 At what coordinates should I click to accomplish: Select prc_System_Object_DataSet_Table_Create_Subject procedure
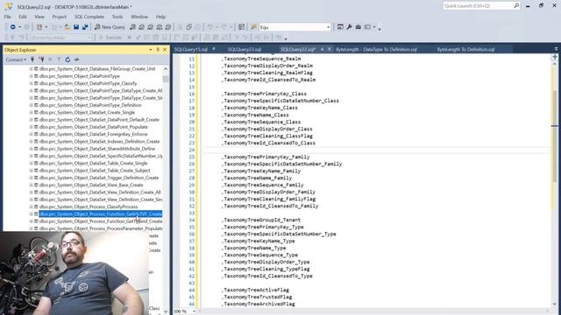point(95,171)
